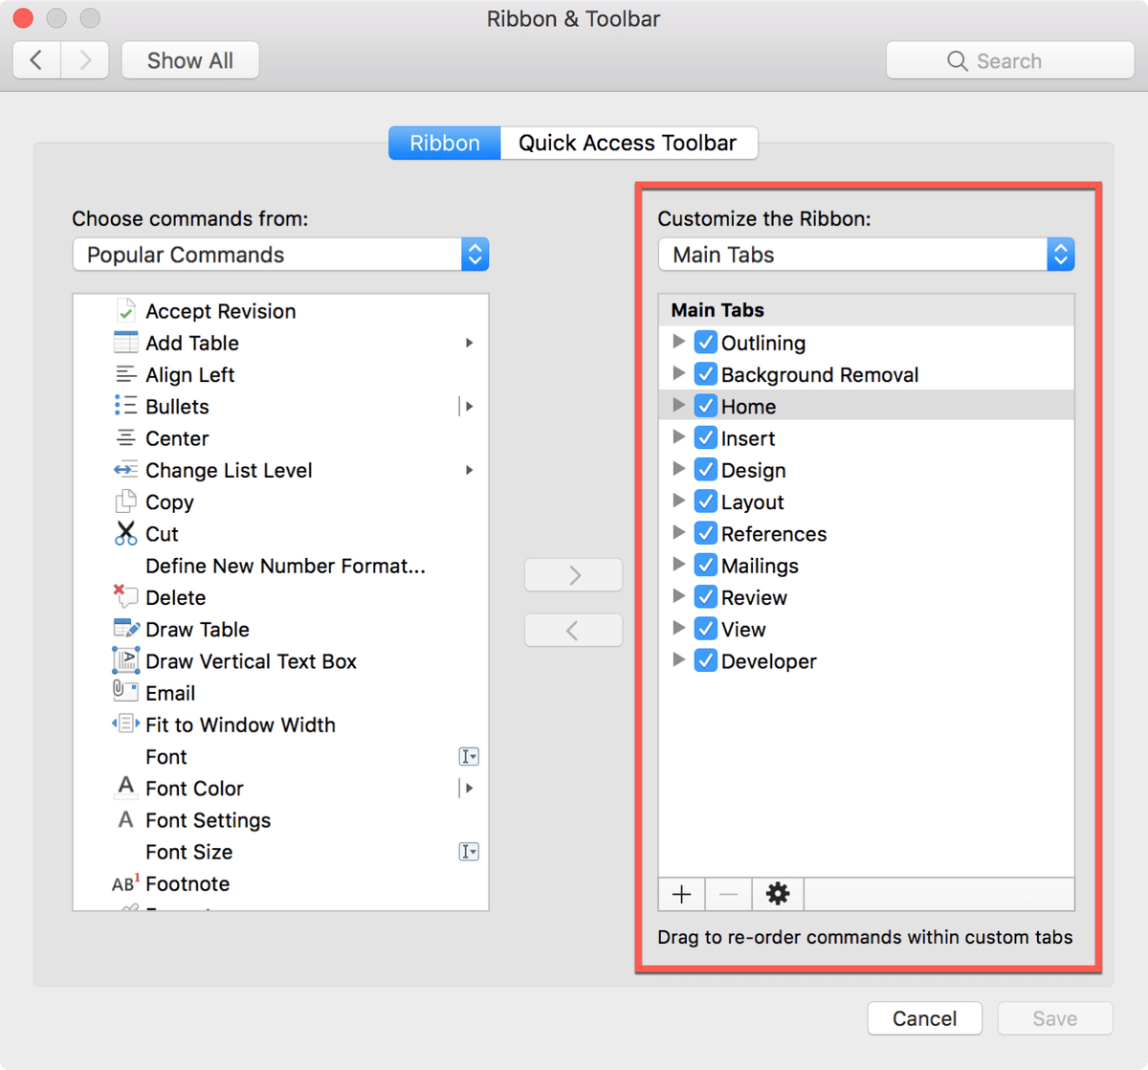This screenshot has width=1148, height=1070.
Task: Expand the Home tab disclosure triangle
Action: click(678, 406)
